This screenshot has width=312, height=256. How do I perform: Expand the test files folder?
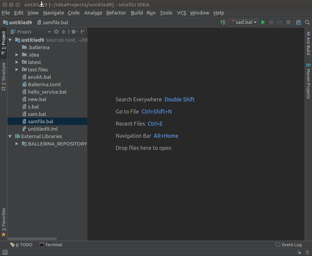(x=17, y=70)
